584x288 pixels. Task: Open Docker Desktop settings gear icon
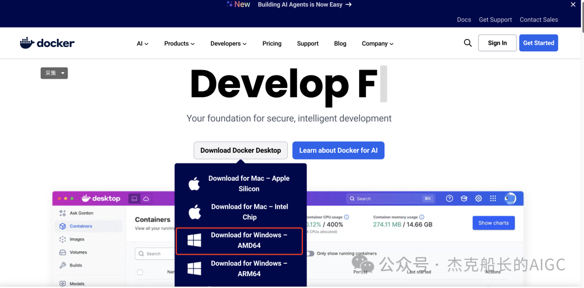click(479, 198)
